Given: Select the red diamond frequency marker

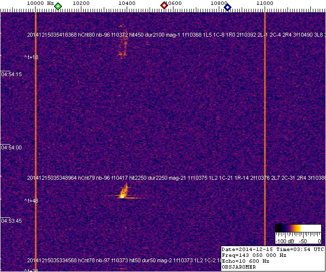Looking at the screenshot, I should pyautogui.click(x=164, y=6).
